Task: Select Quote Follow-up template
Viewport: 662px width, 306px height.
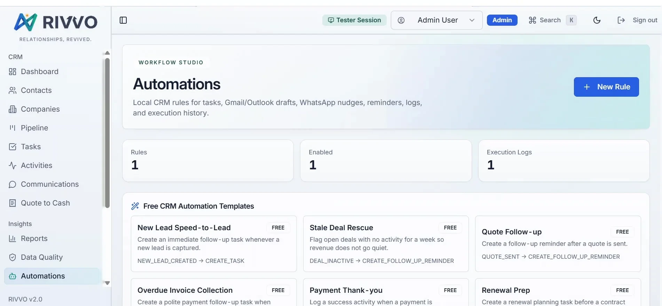Action: [558, 244]
